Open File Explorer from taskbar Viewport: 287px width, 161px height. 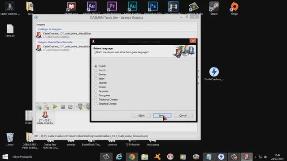(144, 157)
